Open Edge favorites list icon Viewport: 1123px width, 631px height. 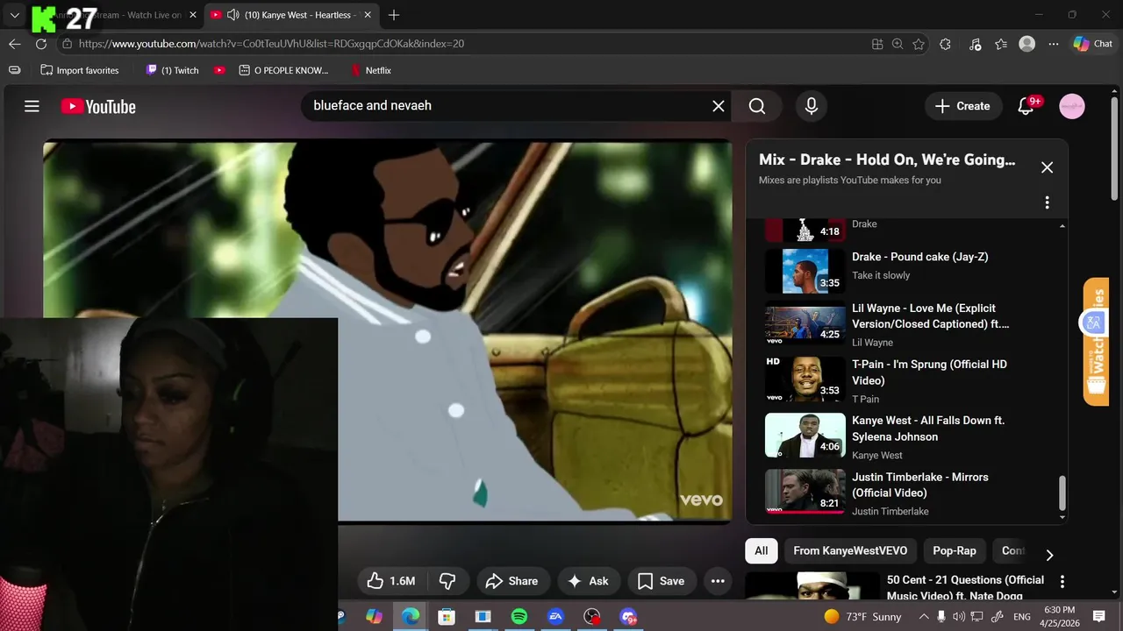[x=1001, y=44]
